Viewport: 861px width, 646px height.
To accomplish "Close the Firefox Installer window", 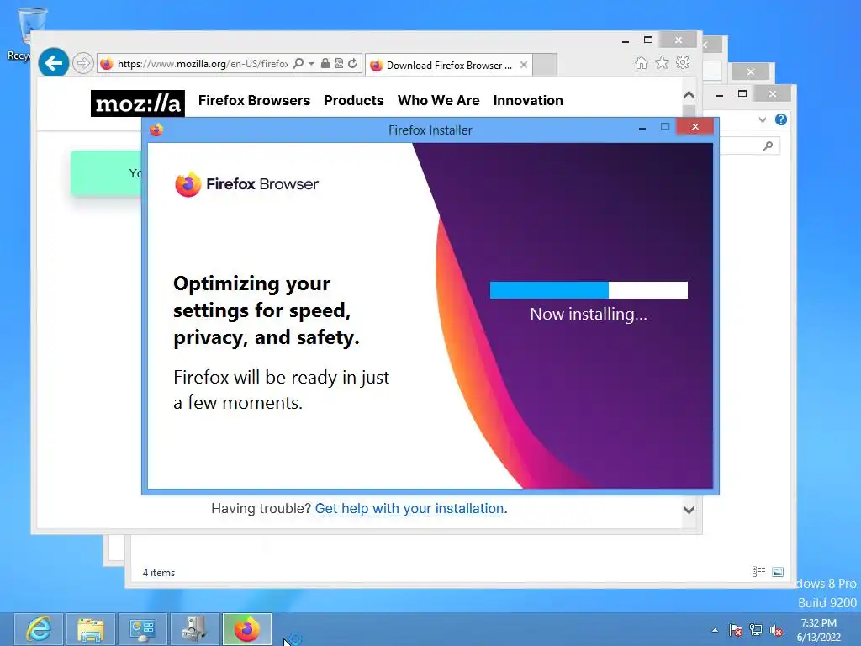I will (x=695, y=127).
